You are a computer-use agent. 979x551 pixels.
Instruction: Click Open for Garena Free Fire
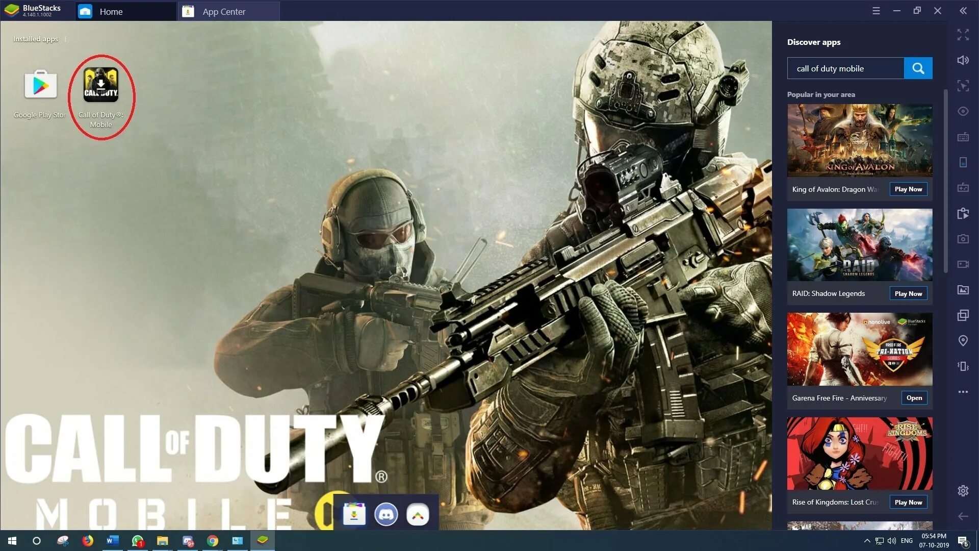pyautogui.click(x=914, y=398)
